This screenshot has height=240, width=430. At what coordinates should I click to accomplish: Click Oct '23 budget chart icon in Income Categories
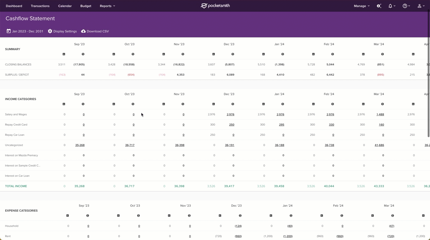[x=114, y=104]
